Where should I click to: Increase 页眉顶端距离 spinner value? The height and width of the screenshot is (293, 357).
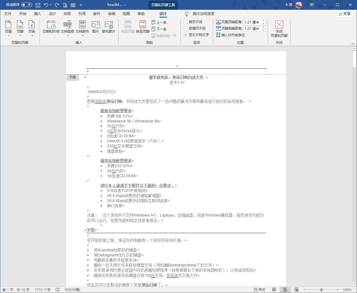pos(263,21)
